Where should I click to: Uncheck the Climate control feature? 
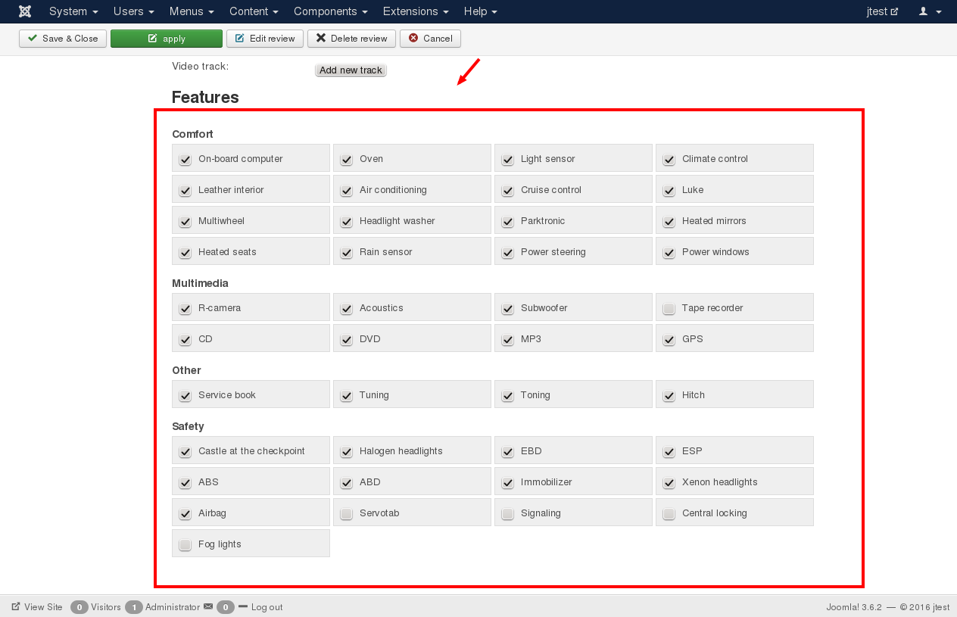pos(669,160)
